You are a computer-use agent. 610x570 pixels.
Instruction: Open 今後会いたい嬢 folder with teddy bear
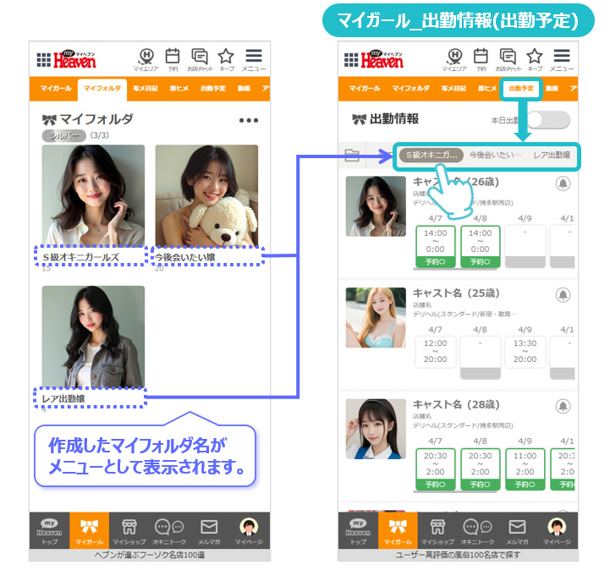(x=206, y=196)
